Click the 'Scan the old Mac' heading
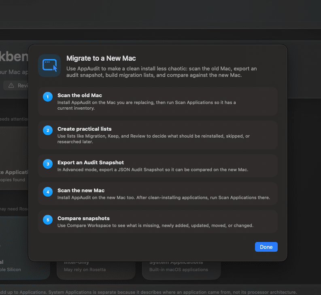The image size is (321, 295). [80, 96]
